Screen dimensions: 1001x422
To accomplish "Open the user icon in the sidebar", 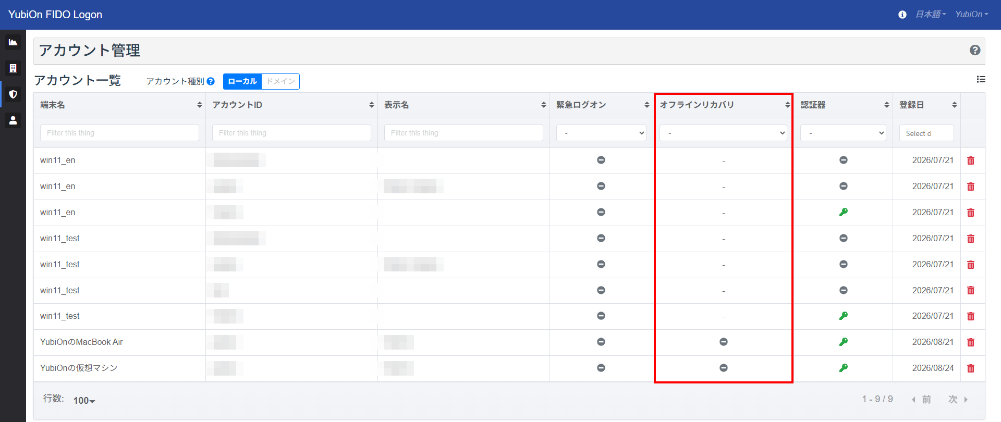I will 13,120.
